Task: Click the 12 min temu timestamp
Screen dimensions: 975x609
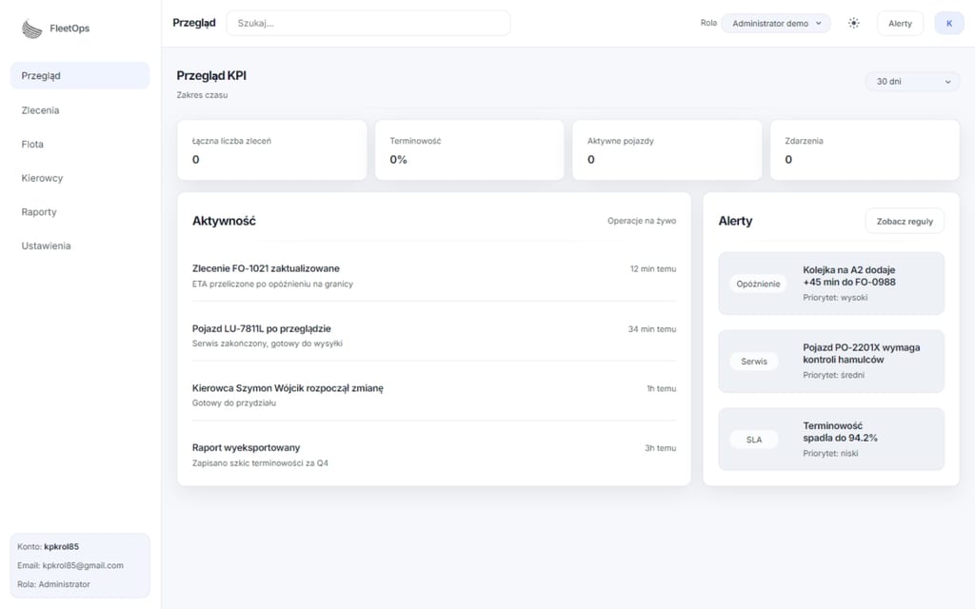Action: click(652, 269)
